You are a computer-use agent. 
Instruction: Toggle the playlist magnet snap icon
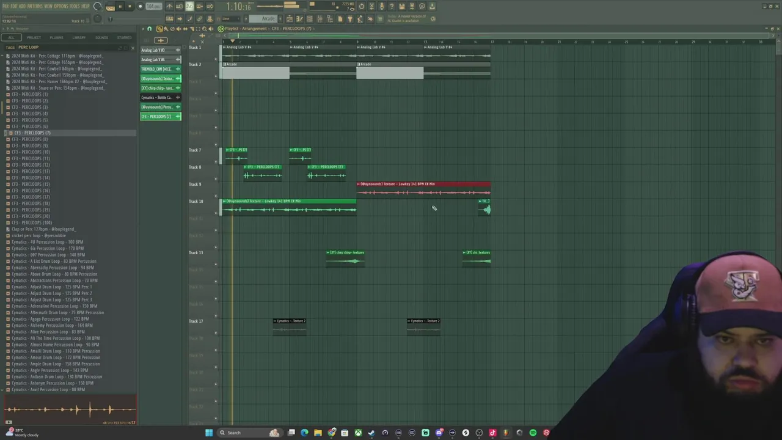(x=149, y=29)
